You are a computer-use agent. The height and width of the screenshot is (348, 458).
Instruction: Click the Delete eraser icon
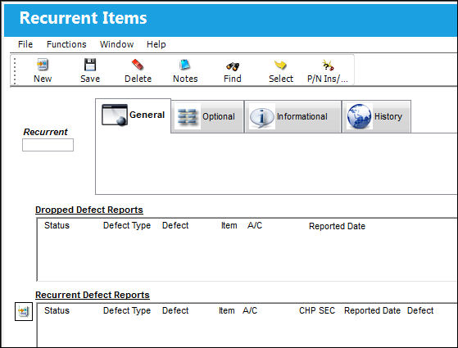(x=138, y=65)
